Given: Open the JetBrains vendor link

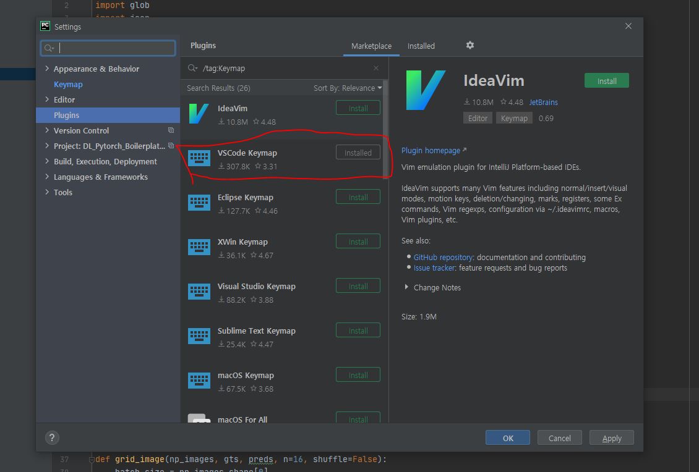Looking at the screenshot, I should point(543,103).
